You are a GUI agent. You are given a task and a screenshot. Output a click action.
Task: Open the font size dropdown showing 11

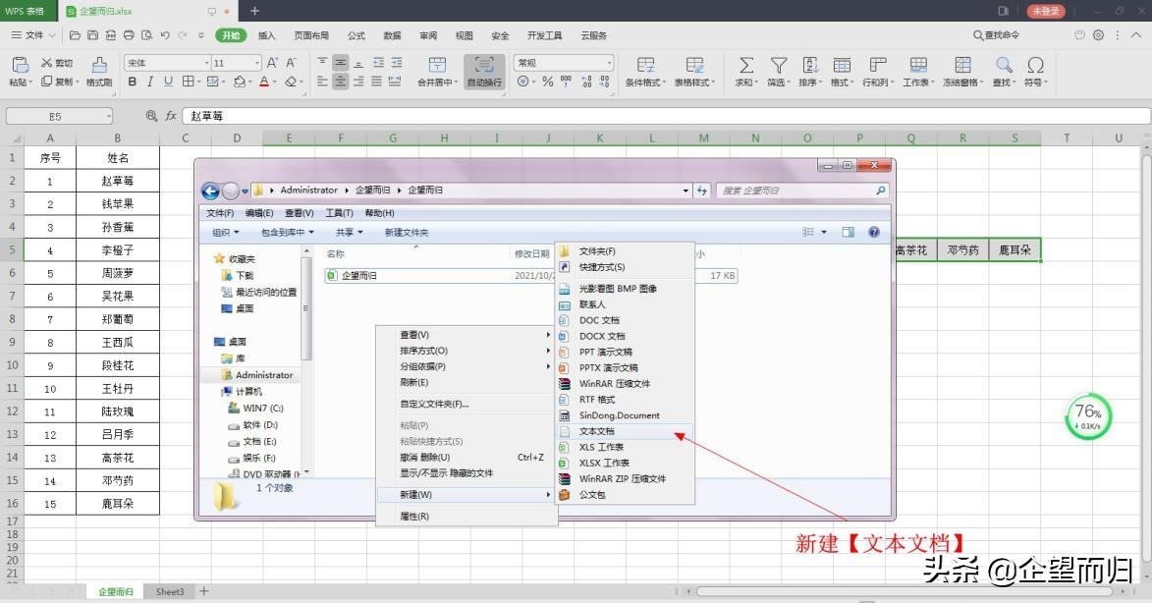tap(256, 63)
